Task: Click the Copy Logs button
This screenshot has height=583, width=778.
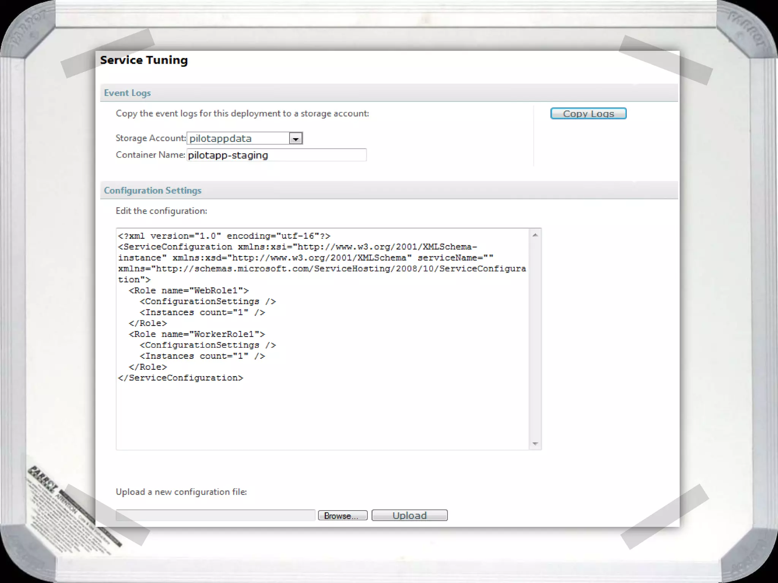Action: pos(588,113)
